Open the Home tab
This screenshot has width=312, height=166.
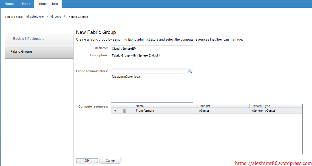pos(9,4)
